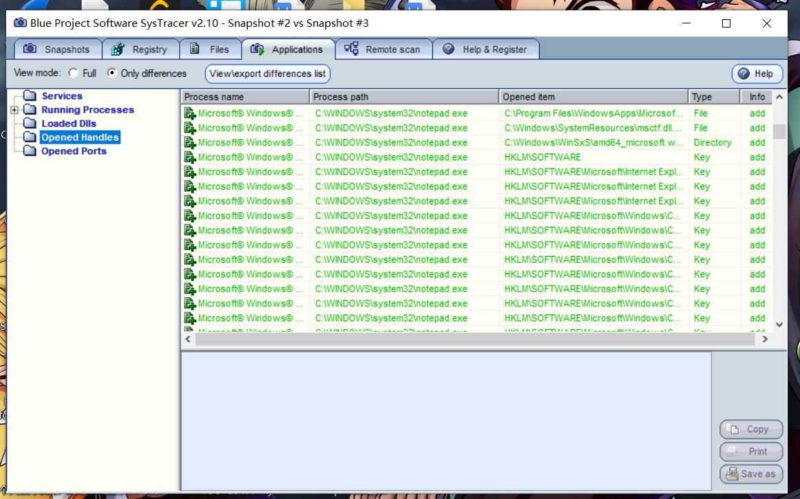Click the Opened Ports folder icon
Viewport: 800px width, 499px height.
point(30,151)
